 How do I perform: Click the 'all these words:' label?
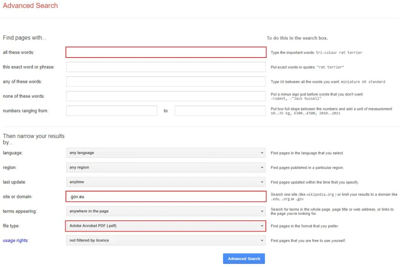click(18, 52)
